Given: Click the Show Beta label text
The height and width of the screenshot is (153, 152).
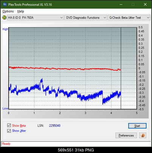Looking at the screenshot, I should (19, 126).
